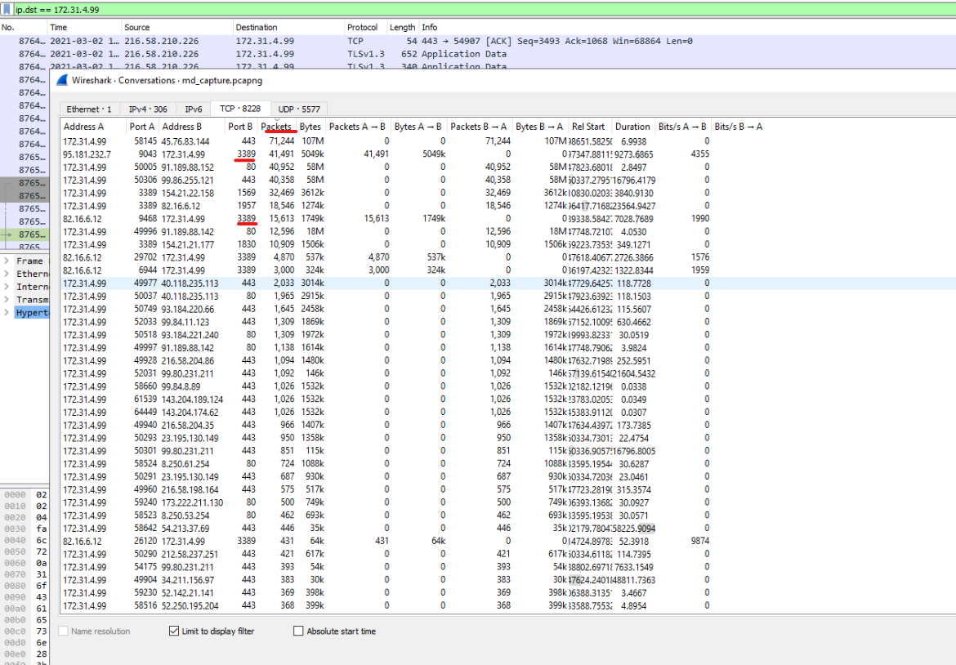
Task: Click the Wireshark fin icon in Conversations title
Action: click(x=62, y=80)
